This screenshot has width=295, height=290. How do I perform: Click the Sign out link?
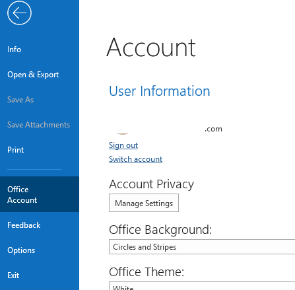123,145
